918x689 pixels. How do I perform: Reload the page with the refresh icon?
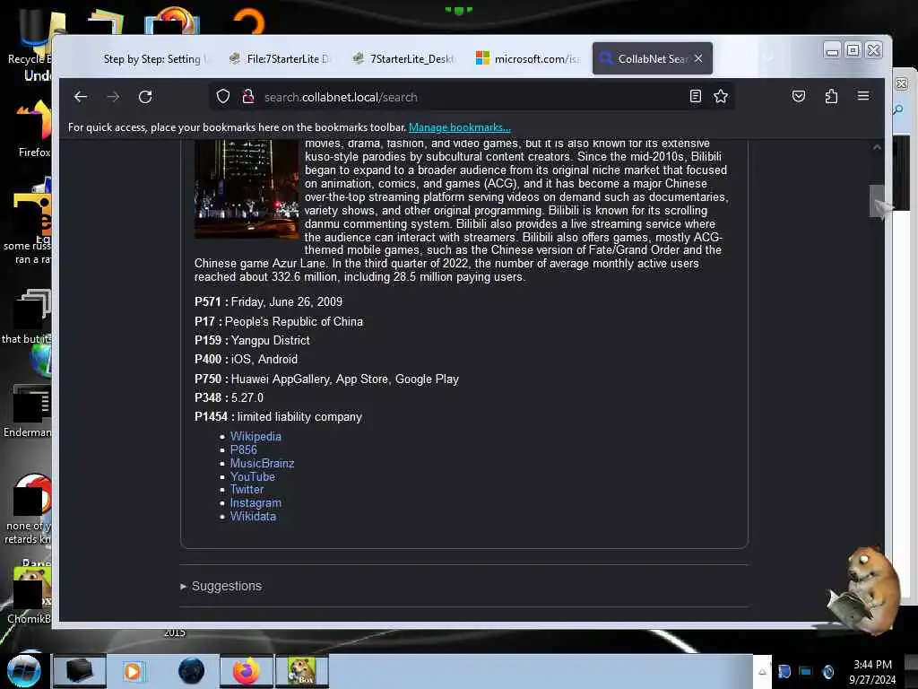coord(145,97)
